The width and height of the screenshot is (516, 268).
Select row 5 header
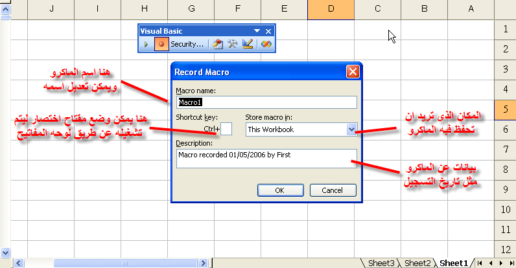(505, 109)
